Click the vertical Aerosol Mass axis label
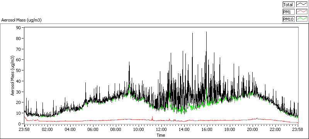This screenshot has width=309, height=139. (x=12, y=75)
